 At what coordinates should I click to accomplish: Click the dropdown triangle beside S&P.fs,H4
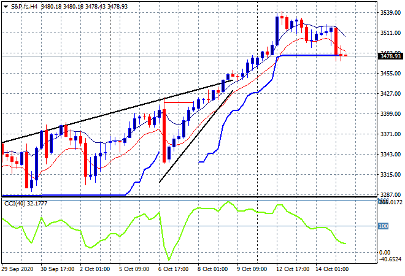coord(6,7)
